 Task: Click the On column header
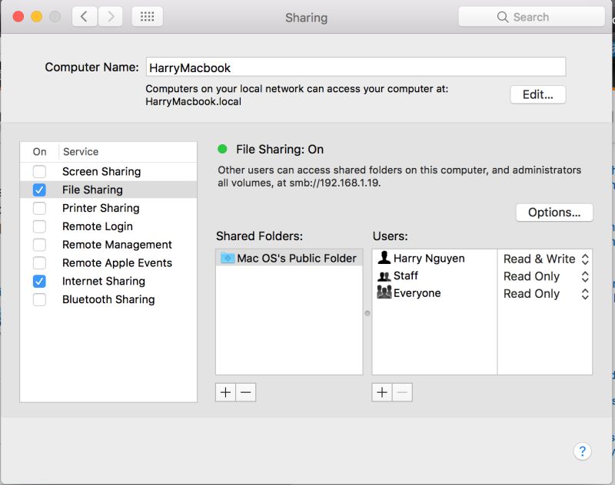click(39, 151)
